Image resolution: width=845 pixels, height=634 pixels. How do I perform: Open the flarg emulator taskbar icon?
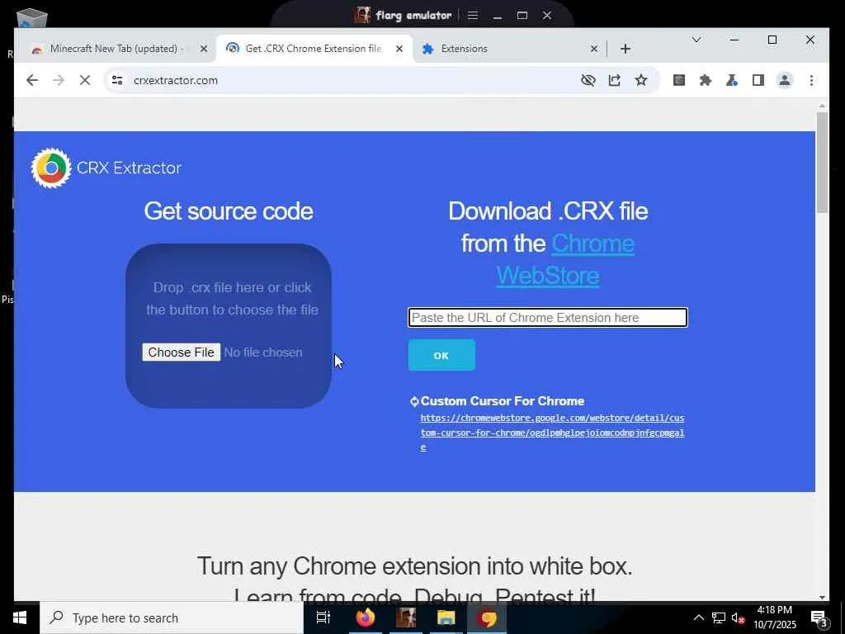[406, 617]
